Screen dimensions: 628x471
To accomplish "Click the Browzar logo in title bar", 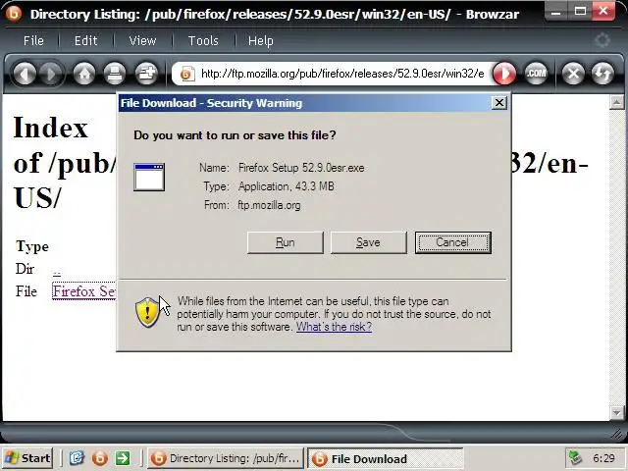I will (x=13, y=13).
